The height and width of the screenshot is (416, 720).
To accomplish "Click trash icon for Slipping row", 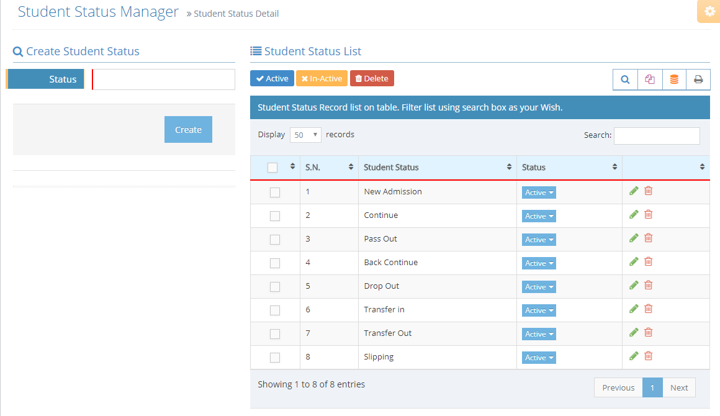I will coord(649,356).
